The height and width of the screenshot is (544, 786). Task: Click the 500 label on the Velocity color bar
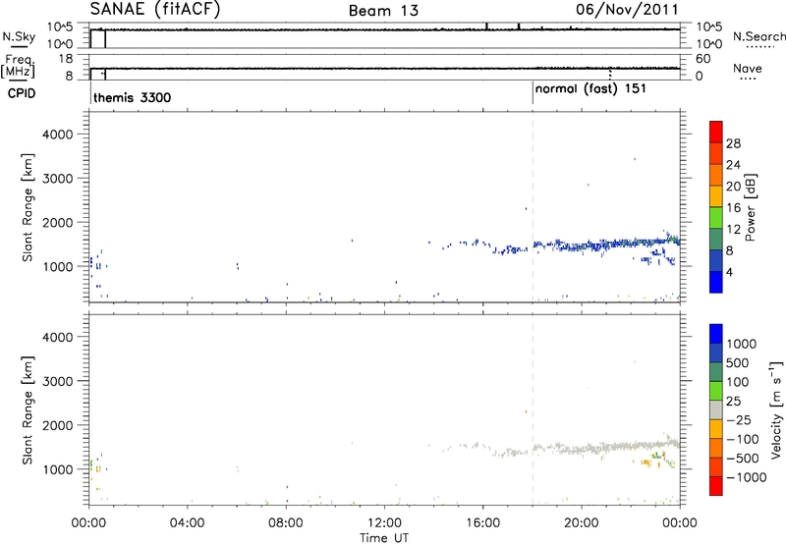point(737,363)
